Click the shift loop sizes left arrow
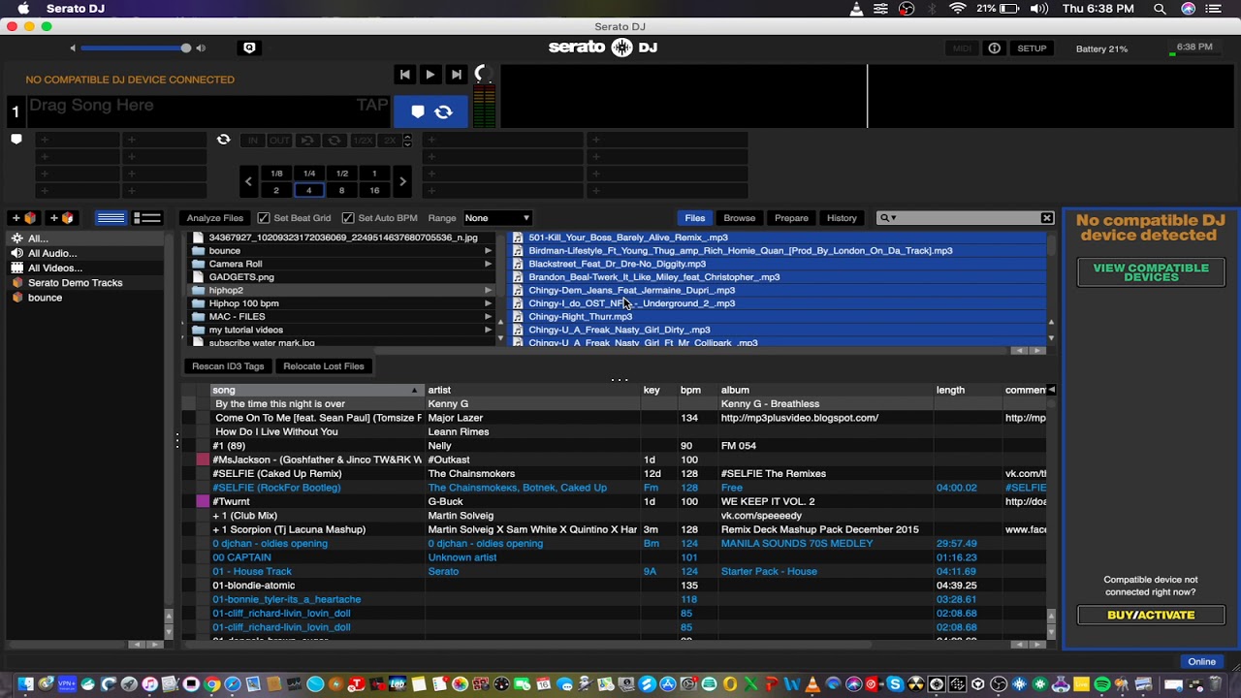This screenshot has height=698, width=1241. point(248,181)
